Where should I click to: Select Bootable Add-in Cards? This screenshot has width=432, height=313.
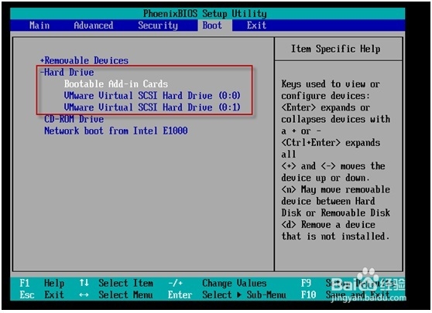click(x=116, y=84)
